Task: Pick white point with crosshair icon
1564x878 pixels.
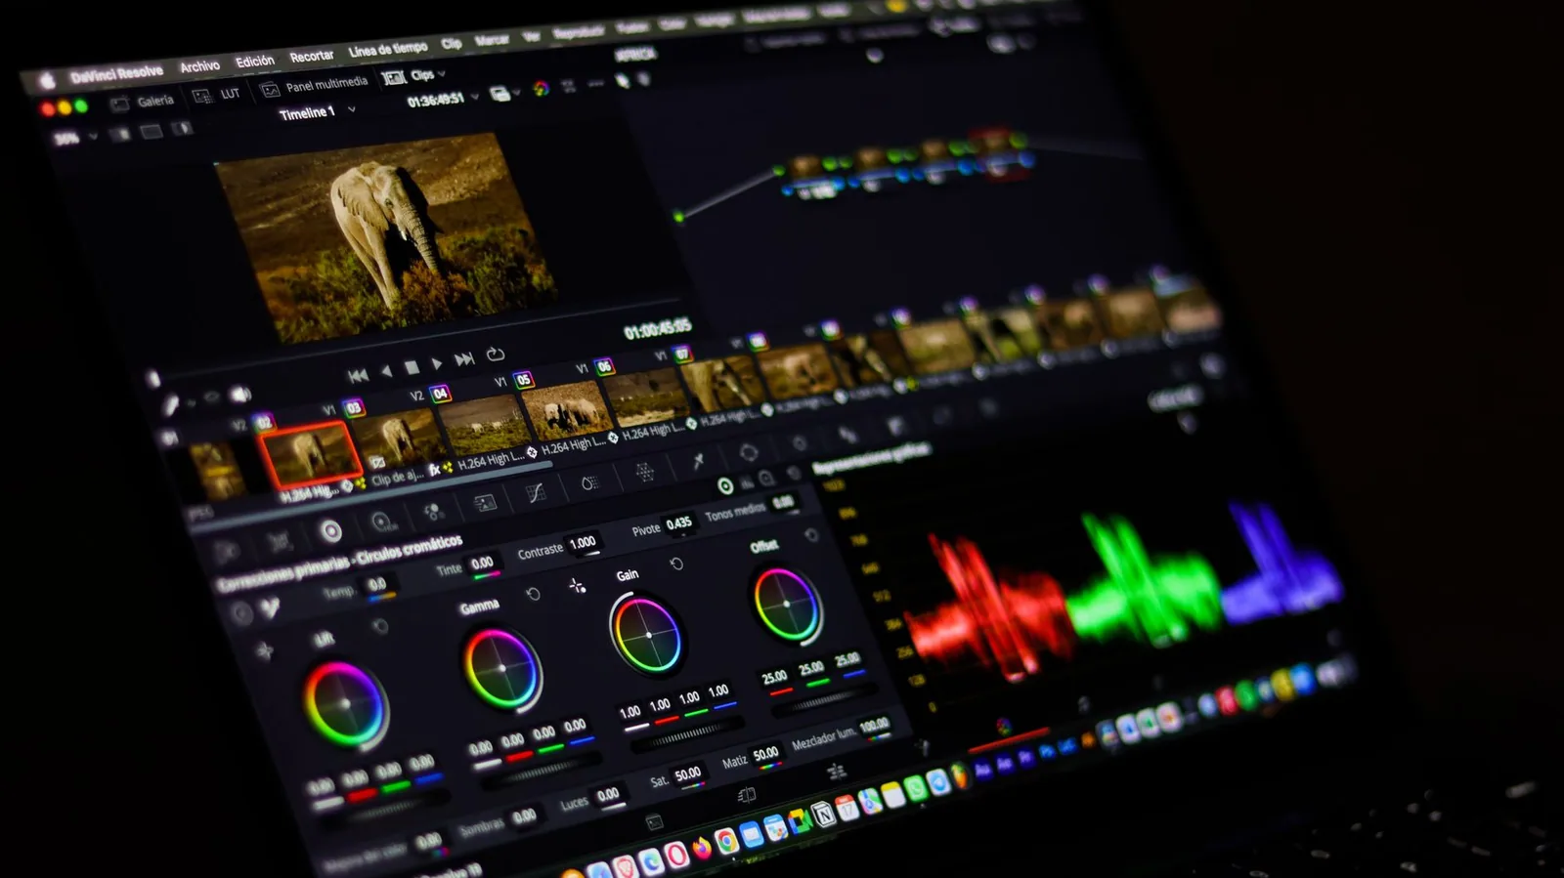Action: coord(577,586)
